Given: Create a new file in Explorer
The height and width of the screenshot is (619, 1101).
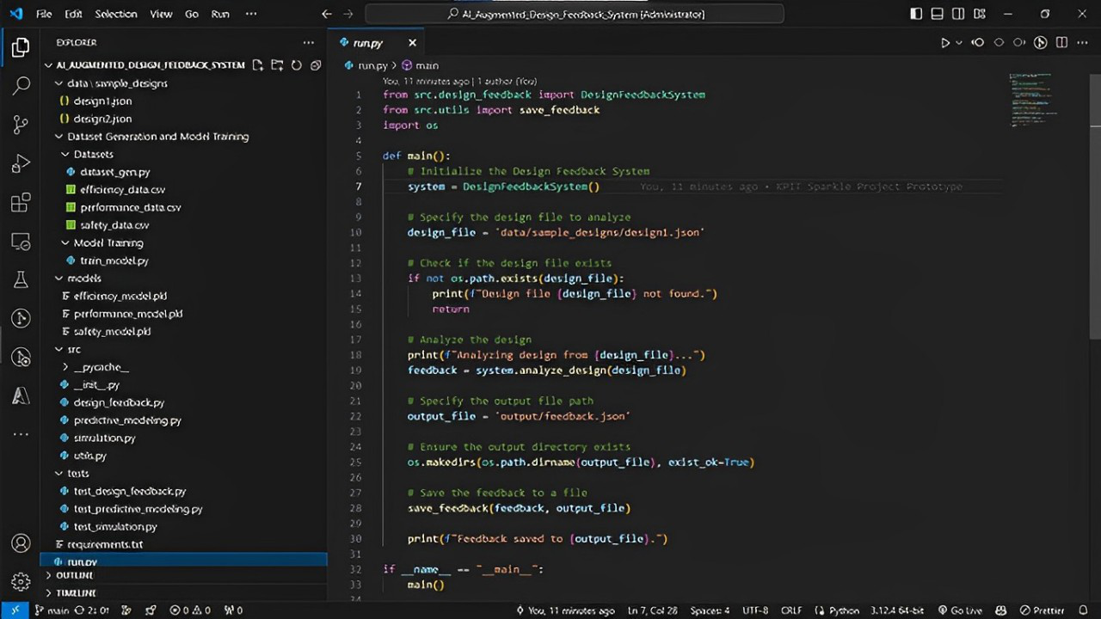Looking at the screenshot, I should [x=257, y=65].
